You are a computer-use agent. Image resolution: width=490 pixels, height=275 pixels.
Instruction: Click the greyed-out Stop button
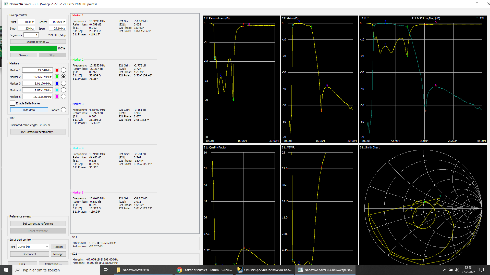tap(52, 55)
